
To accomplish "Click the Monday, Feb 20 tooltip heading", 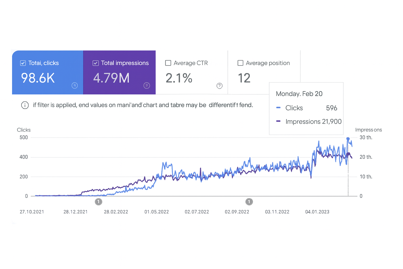I will (x=299, y=94).
